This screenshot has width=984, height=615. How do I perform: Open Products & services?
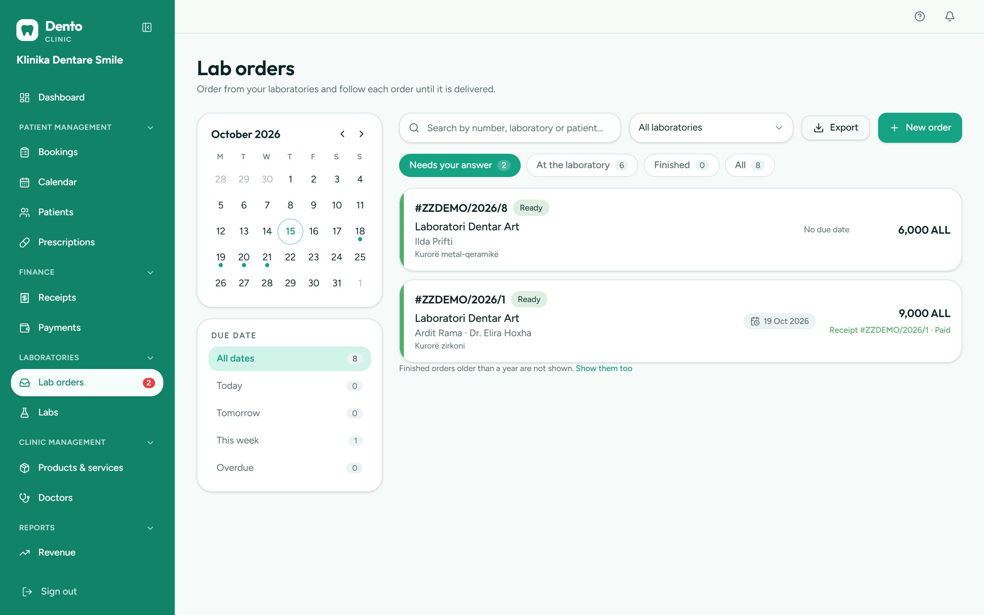(87, 468)
